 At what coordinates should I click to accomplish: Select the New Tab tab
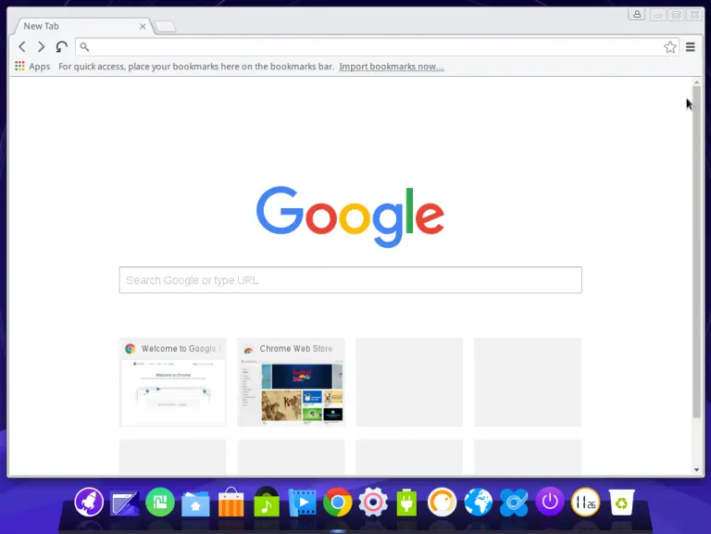coord(74,26)
